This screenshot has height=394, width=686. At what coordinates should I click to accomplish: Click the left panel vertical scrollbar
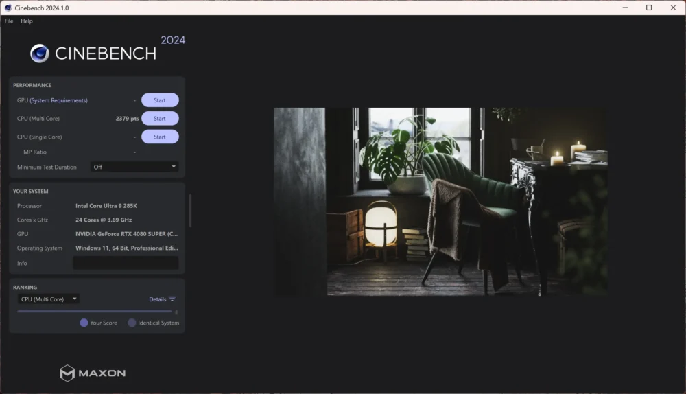[190, 211]
